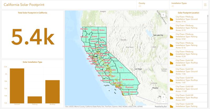Click polygon icon beside Gold Hill 11.00 acres
Image resolution: width=210 pixels, height=109 pixels.
172,89
